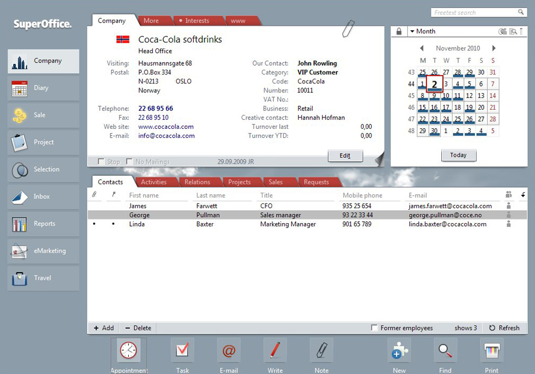Click the page curl corner of company card
This screenshot has width=535, height=374.
click(x=379, y=159)
